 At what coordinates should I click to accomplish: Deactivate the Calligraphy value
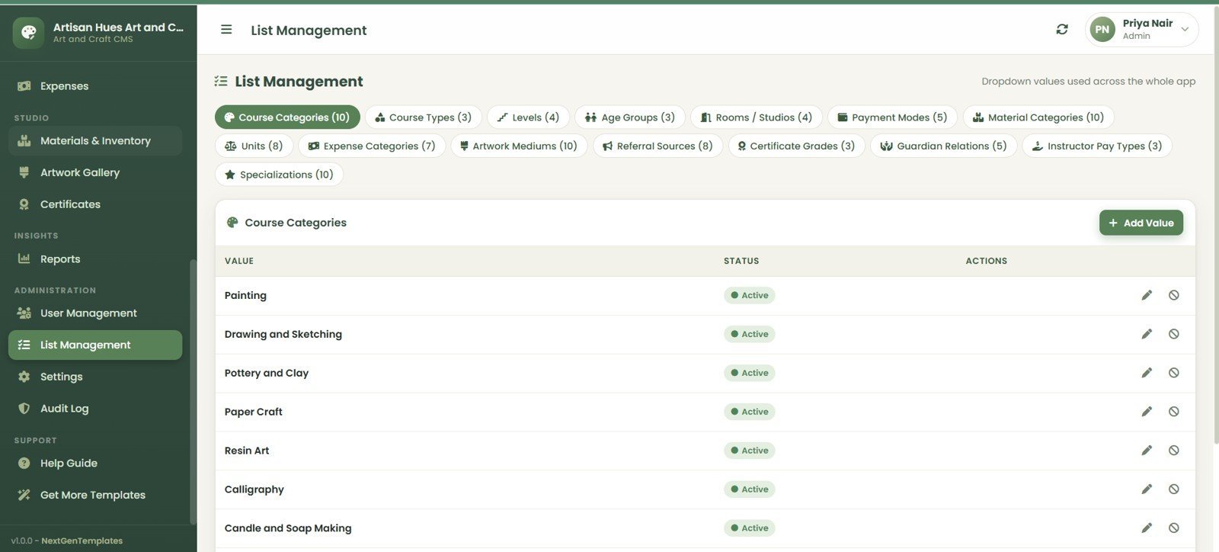coord(1174,489)
